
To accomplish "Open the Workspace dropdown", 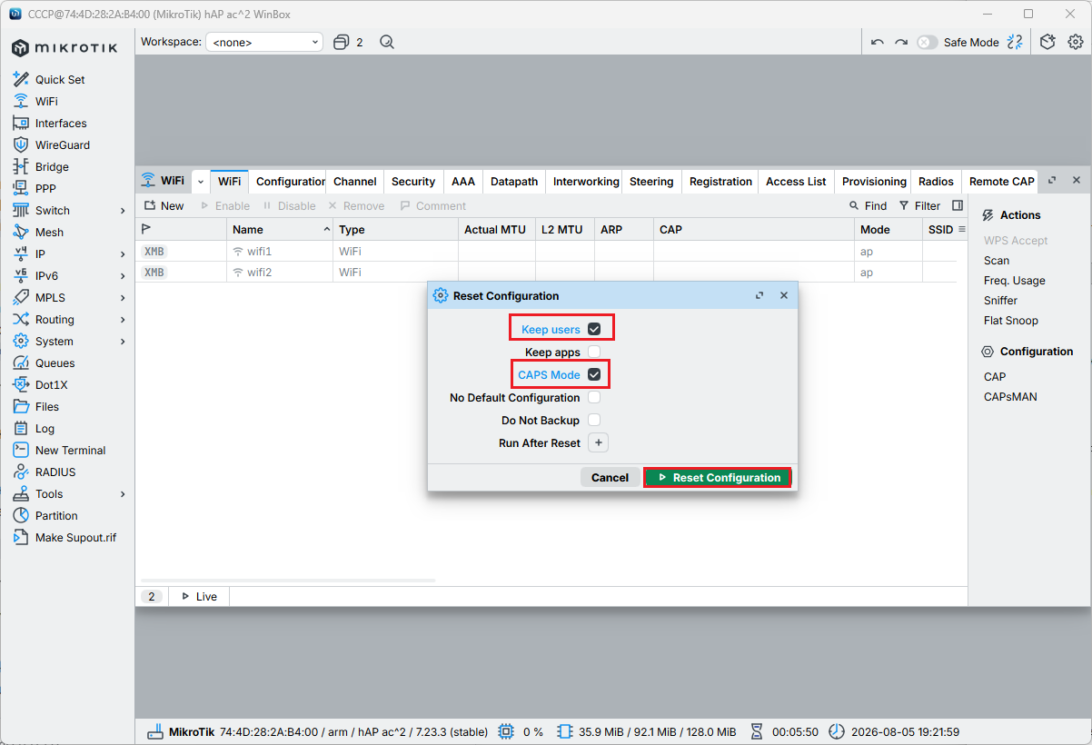I will tap(264, 42).
